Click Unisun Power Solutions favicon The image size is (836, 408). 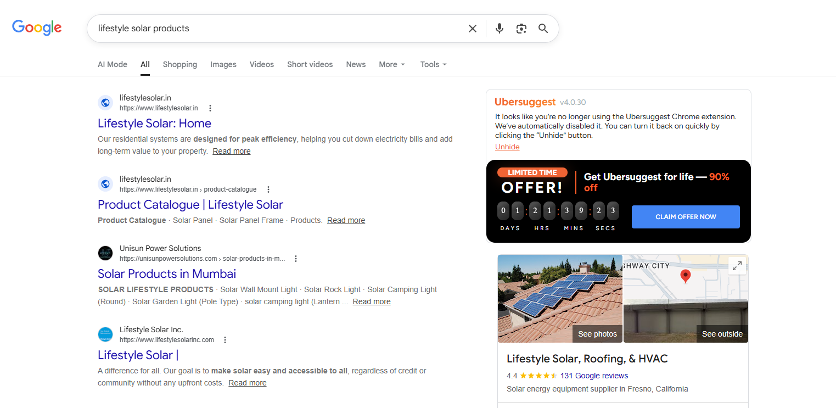(x=105, y=253)
